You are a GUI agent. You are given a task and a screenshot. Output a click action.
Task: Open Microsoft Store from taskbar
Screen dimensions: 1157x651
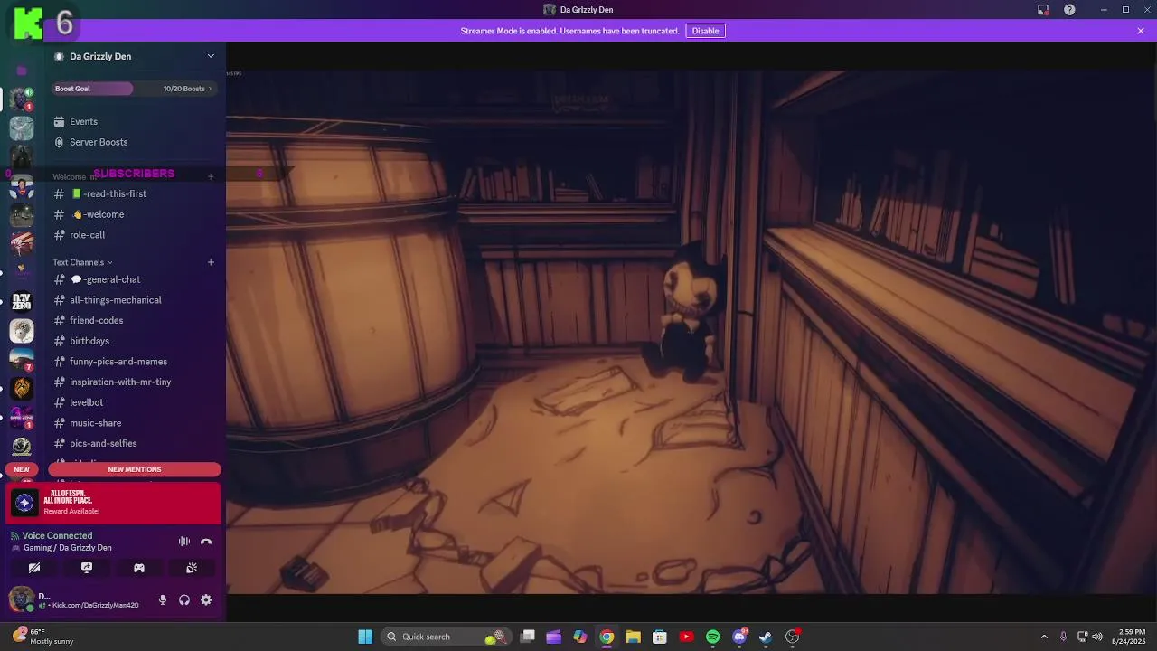[660, 637]
